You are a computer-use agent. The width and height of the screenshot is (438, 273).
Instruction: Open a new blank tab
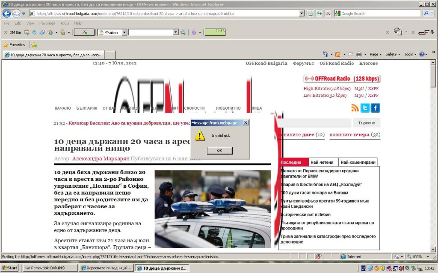[110, 55]
